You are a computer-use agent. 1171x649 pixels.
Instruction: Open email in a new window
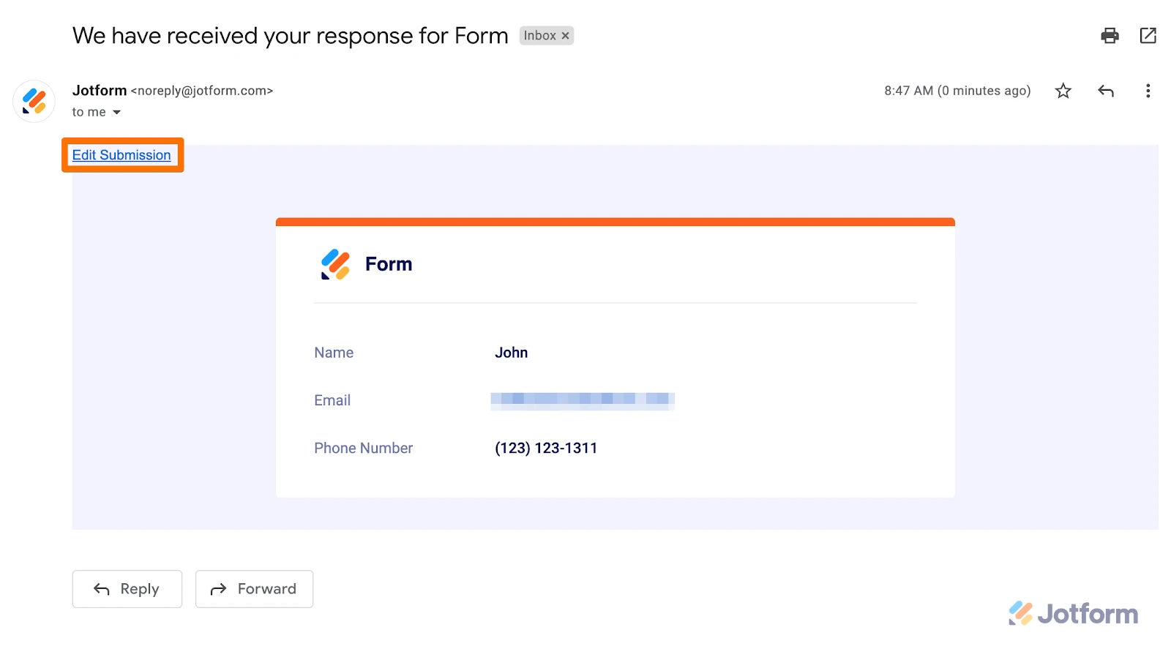click(1148, 35)
